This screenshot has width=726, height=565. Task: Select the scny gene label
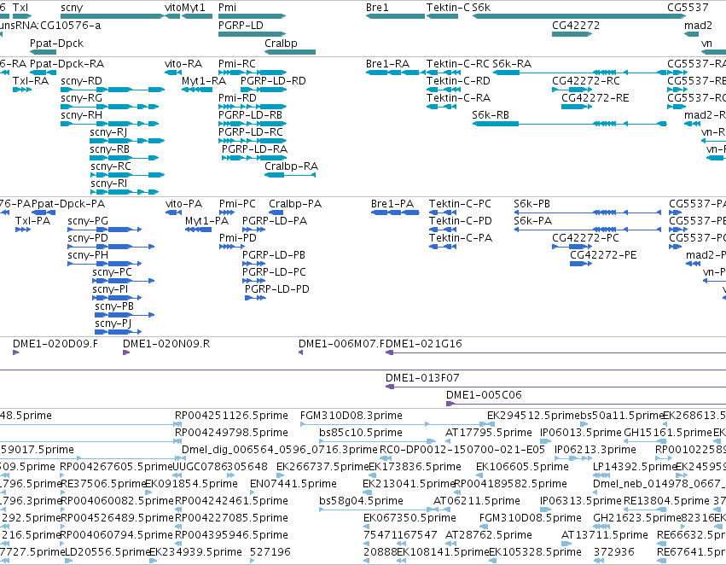coord(72,8)
